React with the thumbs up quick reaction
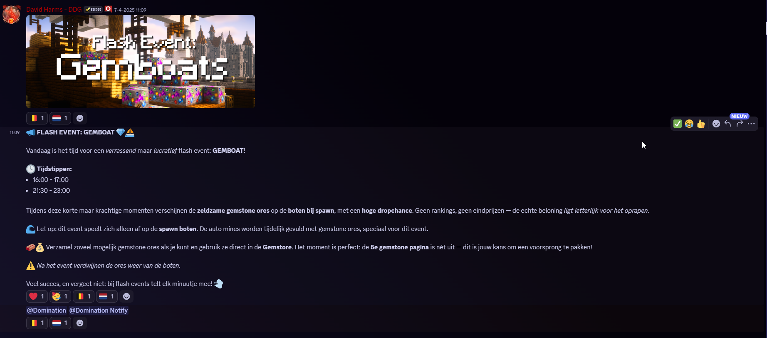 701,124
